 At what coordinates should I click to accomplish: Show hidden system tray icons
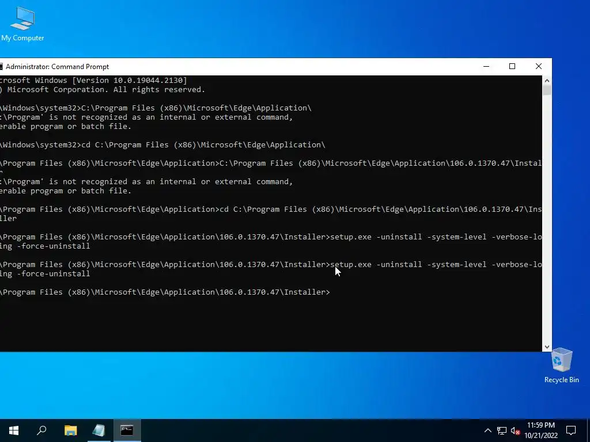click(487, 430)
